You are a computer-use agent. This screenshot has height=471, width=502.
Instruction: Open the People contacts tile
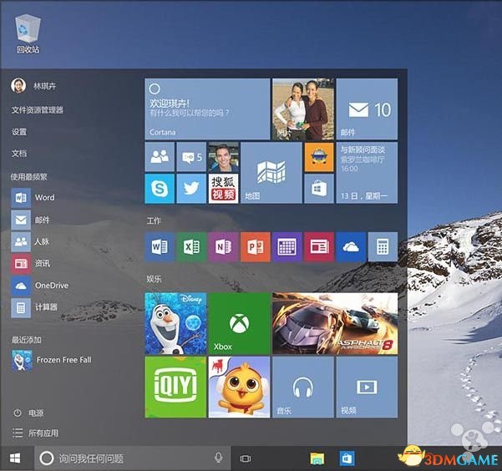click(160, 157)
